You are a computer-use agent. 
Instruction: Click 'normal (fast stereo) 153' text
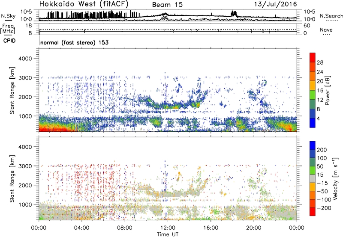74,42
